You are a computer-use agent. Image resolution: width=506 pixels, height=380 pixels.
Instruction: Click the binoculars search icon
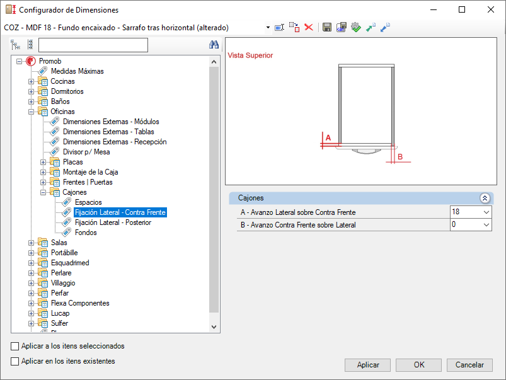tap(214, 45)
